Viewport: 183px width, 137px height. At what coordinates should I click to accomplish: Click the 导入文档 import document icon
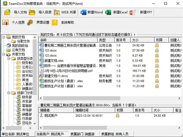pos(7,12)
